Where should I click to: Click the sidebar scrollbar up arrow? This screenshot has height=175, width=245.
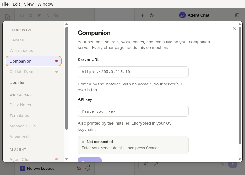[x=67, y=24]
